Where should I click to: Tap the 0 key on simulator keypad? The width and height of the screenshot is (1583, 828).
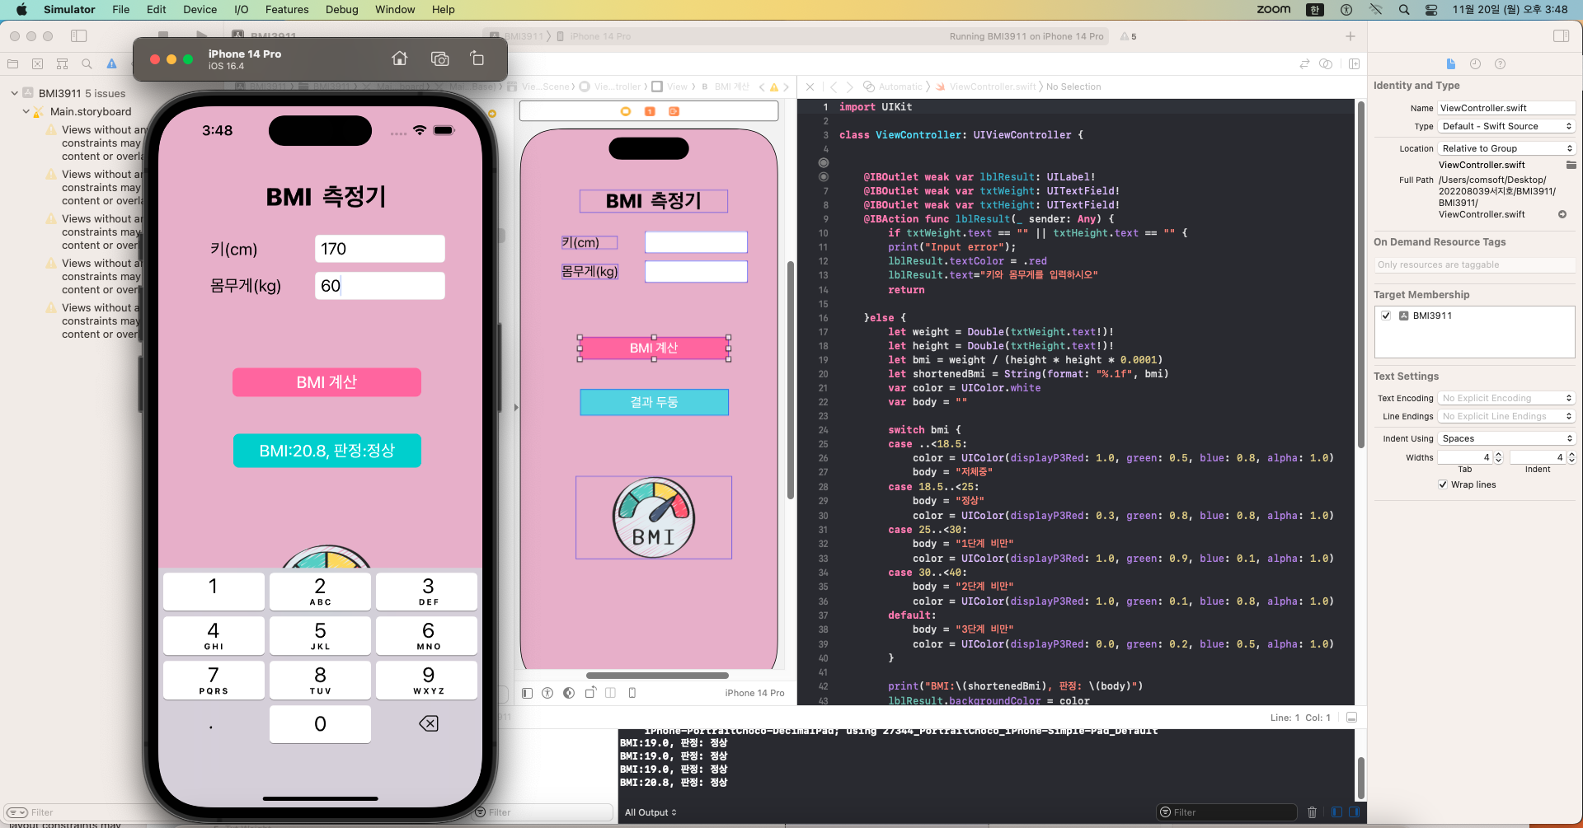320,723
